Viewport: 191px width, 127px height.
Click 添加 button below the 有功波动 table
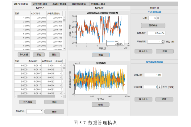click(54, 102)
